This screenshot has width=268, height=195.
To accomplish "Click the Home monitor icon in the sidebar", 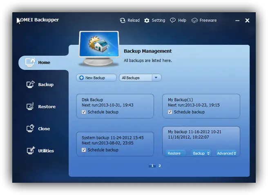I will [x=30, y=62].
